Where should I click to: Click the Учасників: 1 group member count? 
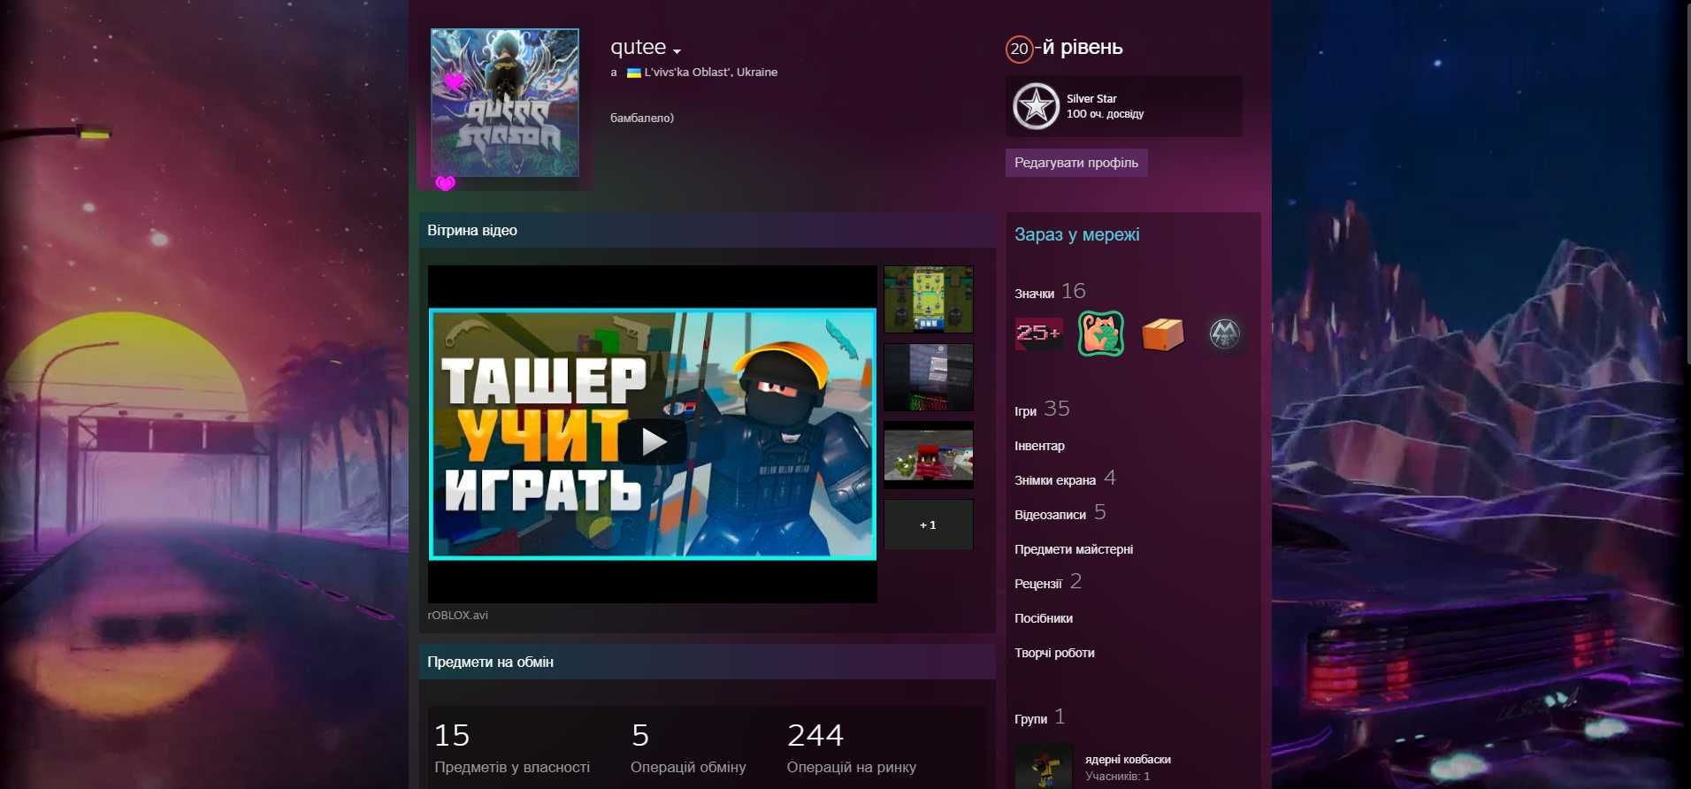[1117, 777]
